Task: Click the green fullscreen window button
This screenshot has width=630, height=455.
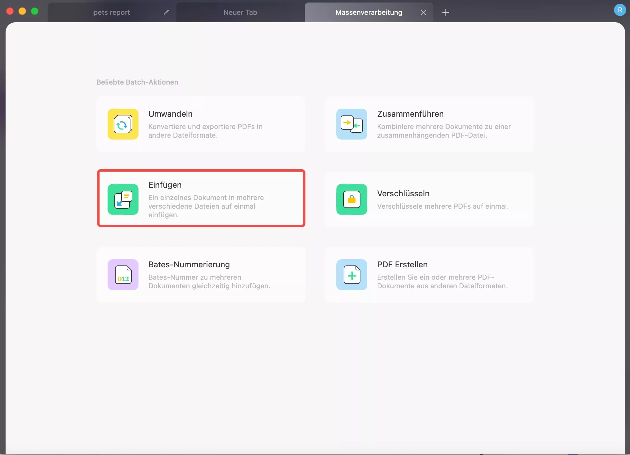Action: coord(35,11)
